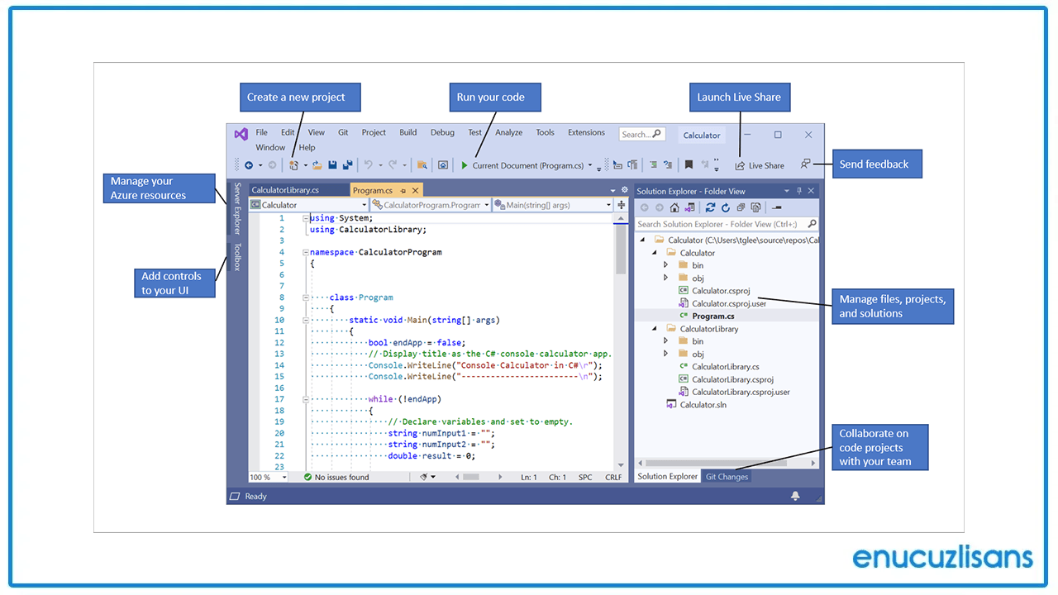Viewport: 1058px width, 595px height.
Task: Click the Ln: 1 line indicator
Action: [529, 477]
